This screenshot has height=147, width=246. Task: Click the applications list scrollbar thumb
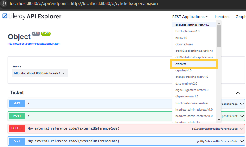[219, 36]
